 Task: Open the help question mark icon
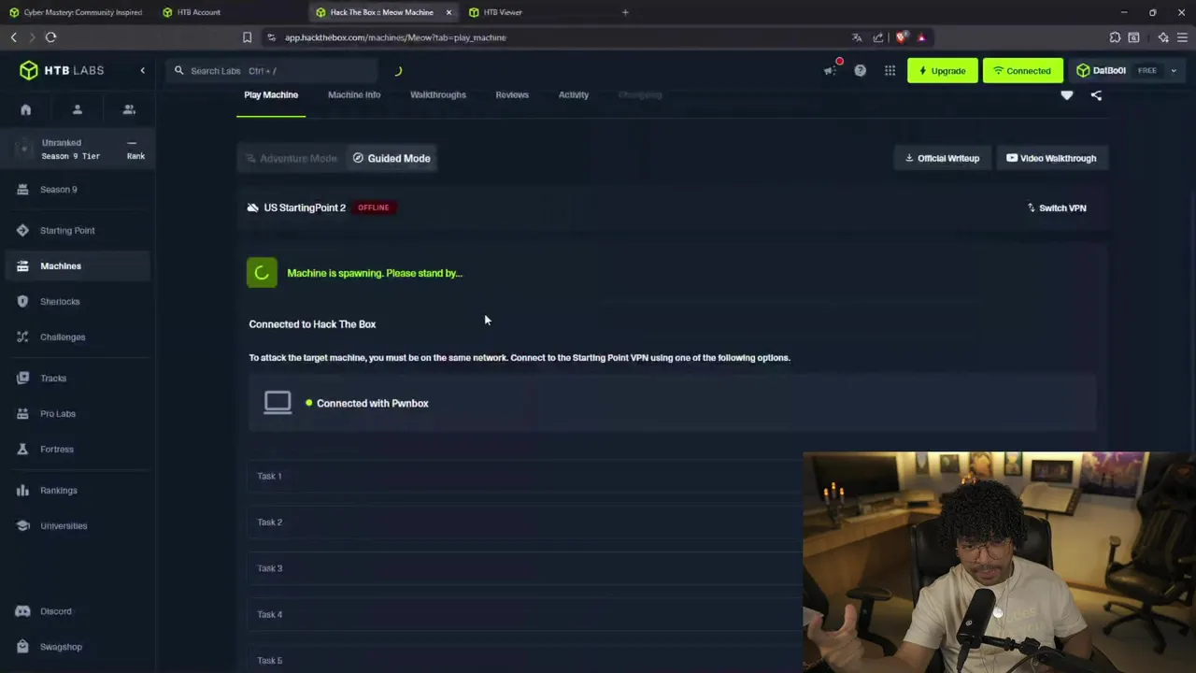[860, 71]
